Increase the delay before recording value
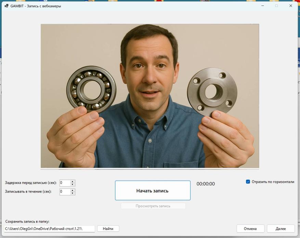300x238 pixels. [x=73, y=181]
